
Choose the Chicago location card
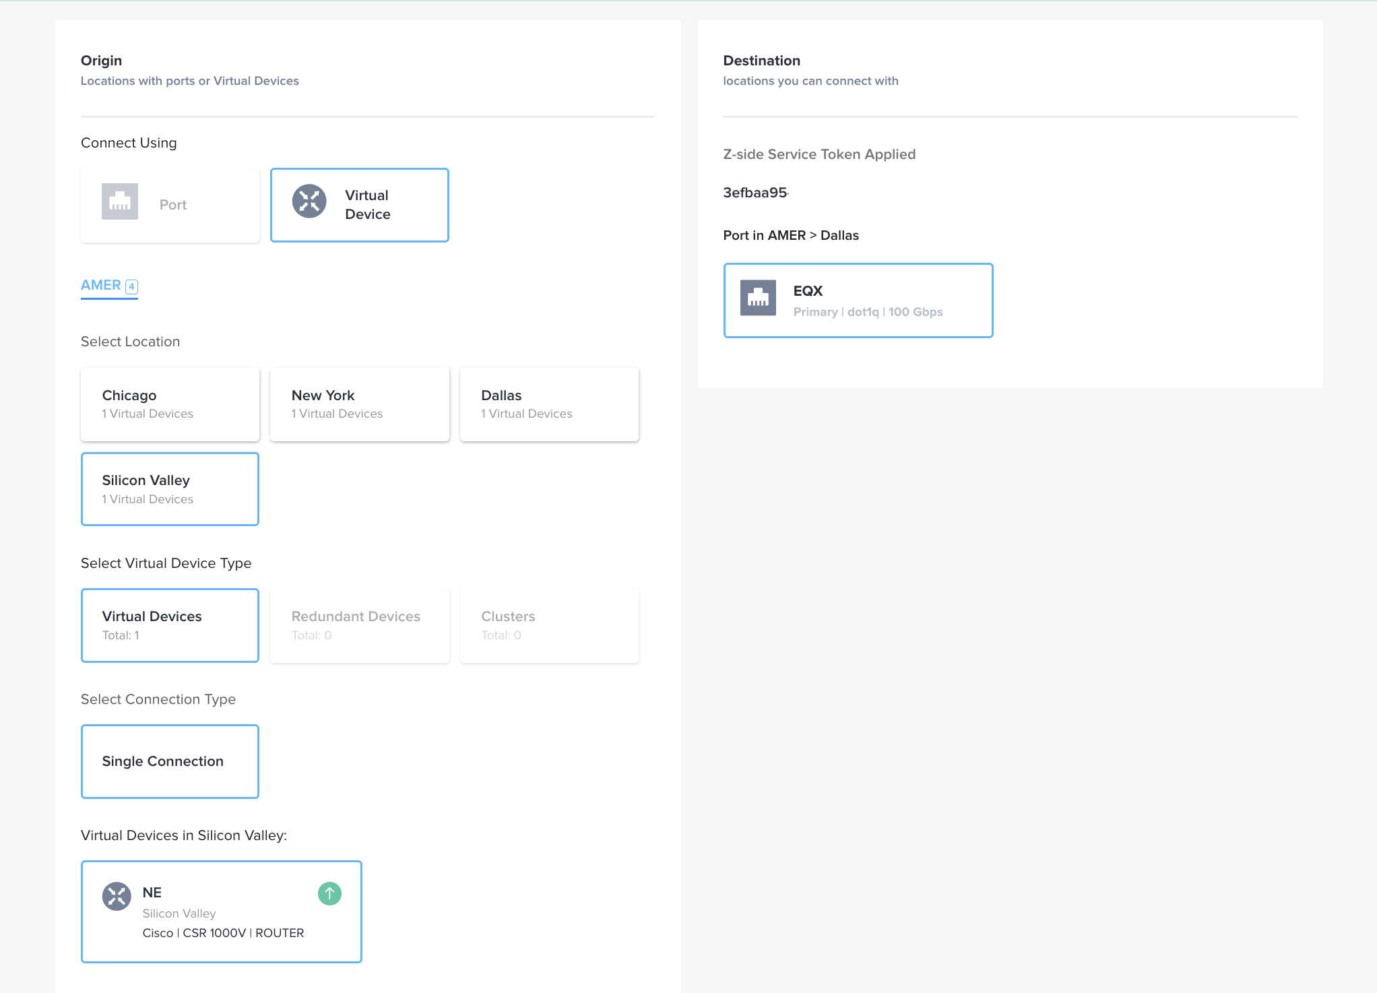[170, 404]
